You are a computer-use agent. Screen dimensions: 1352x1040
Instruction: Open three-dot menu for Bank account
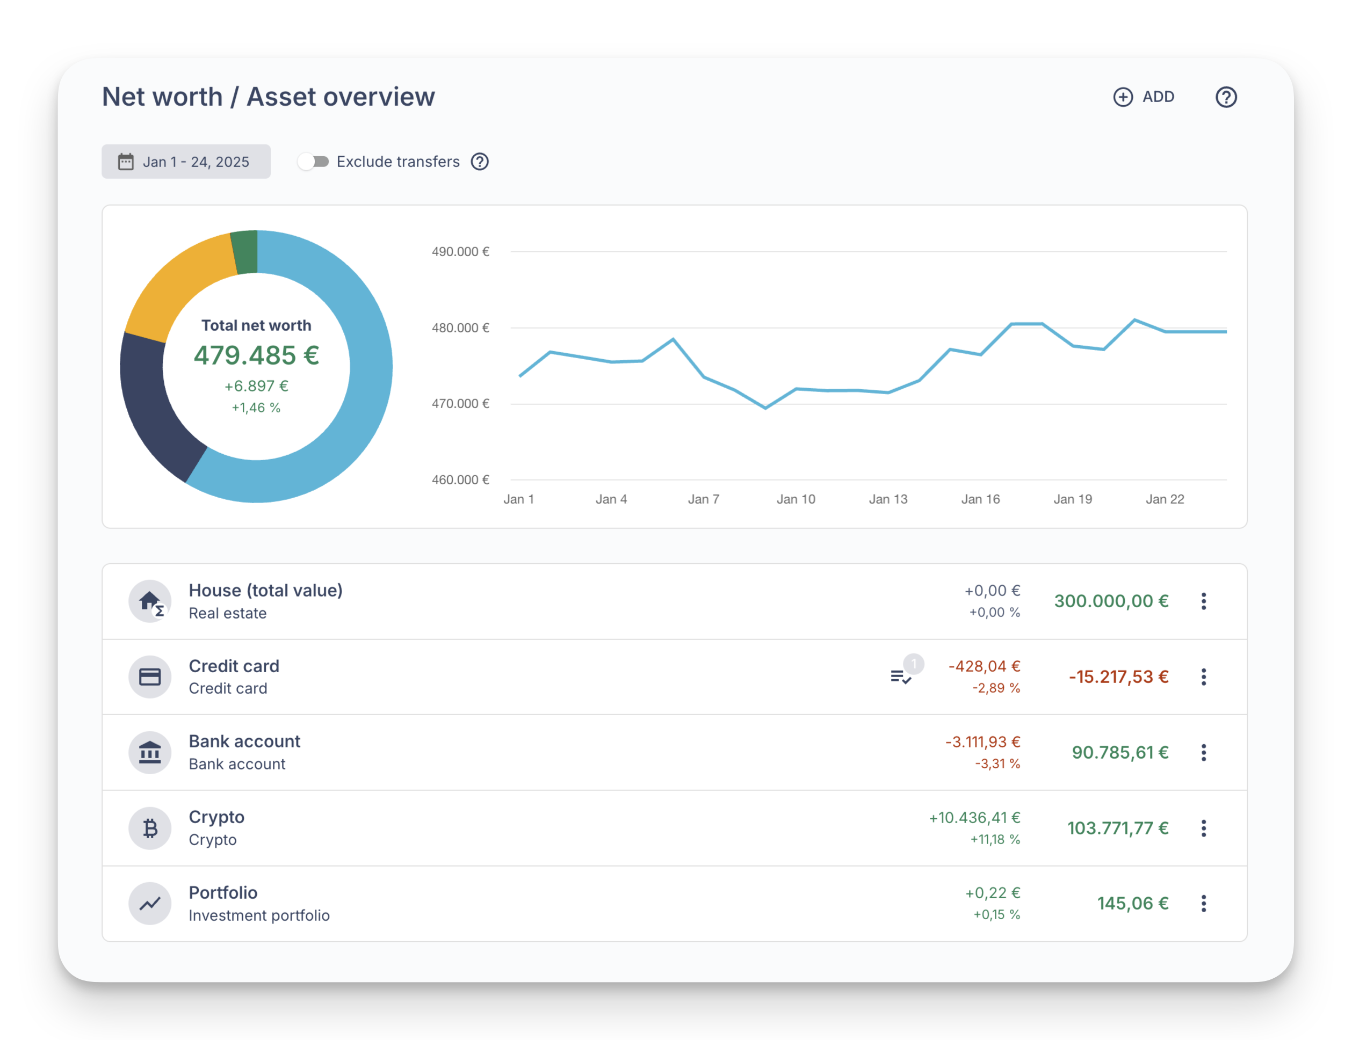pos(1203,752)
